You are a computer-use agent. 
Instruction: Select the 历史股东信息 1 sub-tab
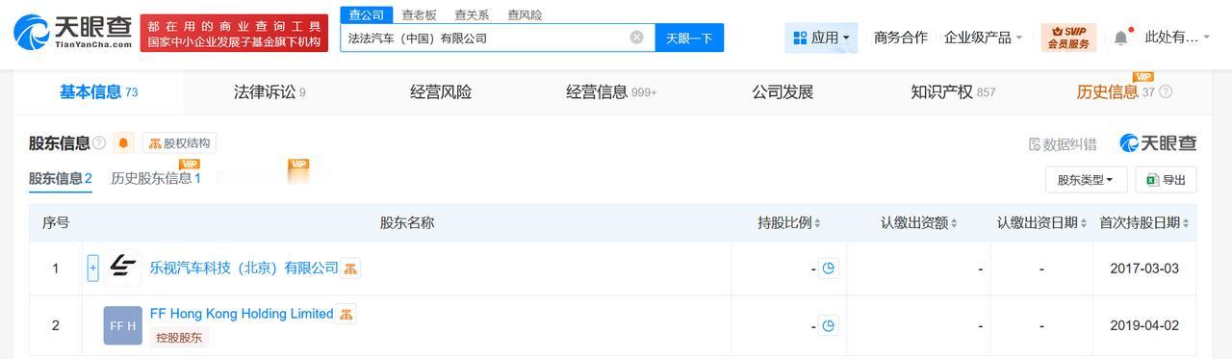tap(156, 178)
